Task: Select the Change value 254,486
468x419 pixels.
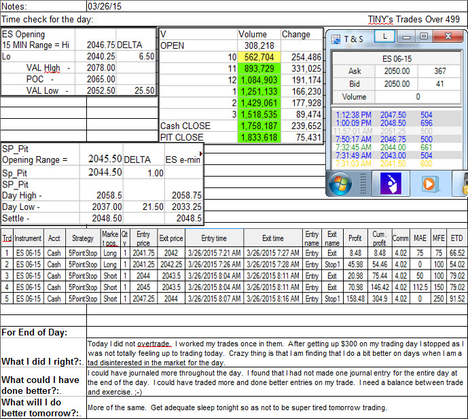Action: [x=306, y=57]
